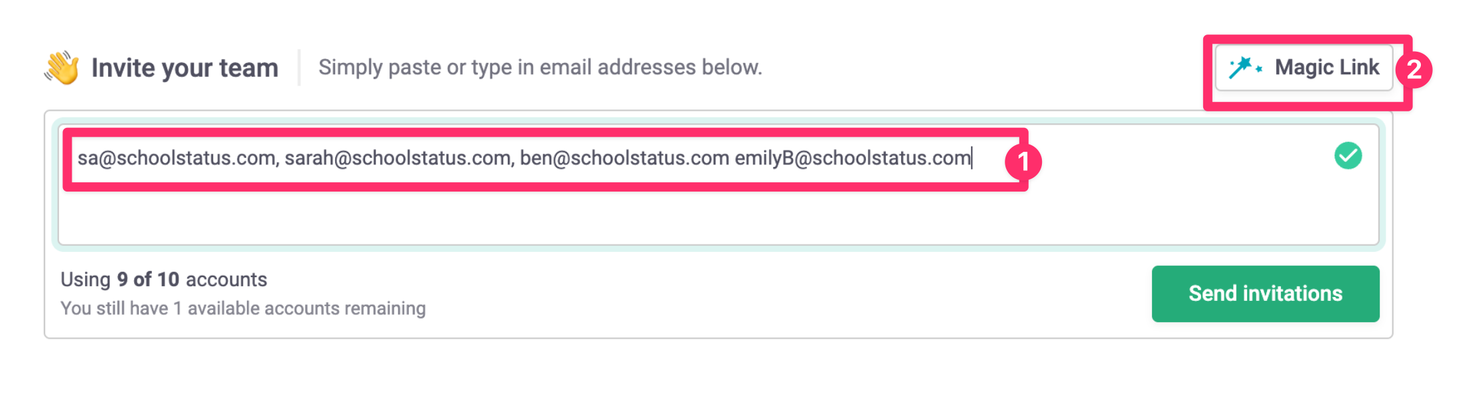Click inside the email addresses text area
The image size is (1464, 399).
pos(718,184)
